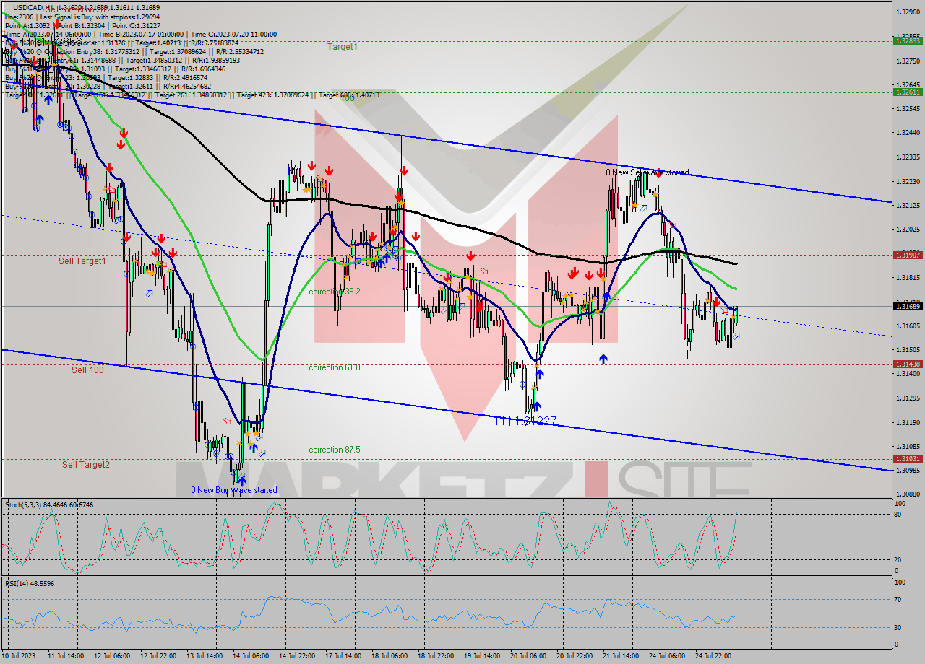925x664 pixels.
Task: Click the '0 New Buy Wave started' annotation
Action: pyautogui.click(x=233, y=489)
